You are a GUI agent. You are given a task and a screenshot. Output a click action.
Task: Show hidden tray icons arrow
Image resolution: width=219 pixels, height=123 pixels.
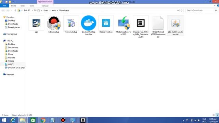pyautogui.click(x=183, y=120)
